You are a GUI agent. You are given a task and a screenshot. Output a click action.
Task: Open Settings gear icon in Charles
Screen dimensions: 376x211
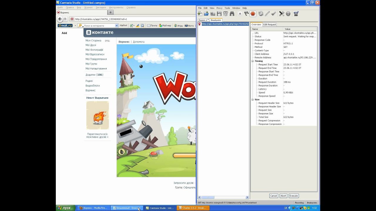click(288, 13)
